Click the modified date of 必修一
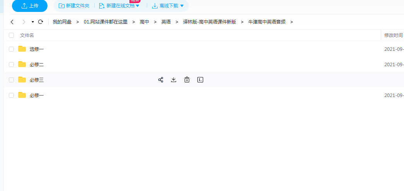The image size is (404, 191). (394, 95)
